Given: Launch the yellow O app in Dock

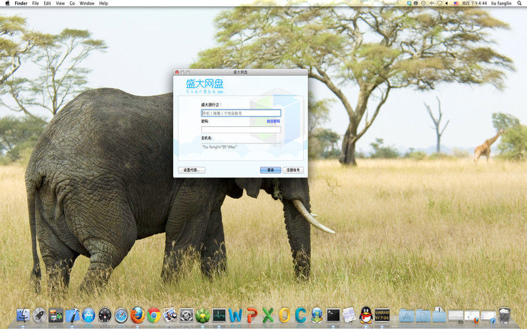Looking at the screenshot, I should point(285,315).
